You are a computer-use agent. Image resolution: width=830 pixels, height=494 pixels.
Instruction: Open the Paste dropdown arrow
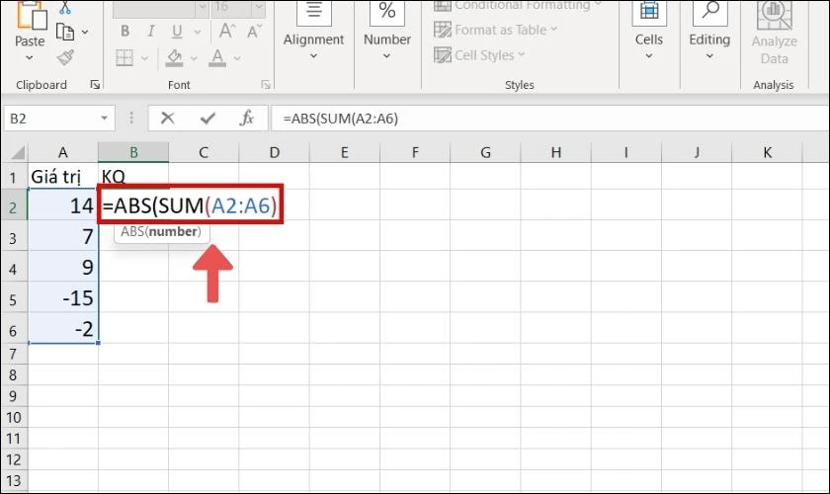[x=30, y=57]
